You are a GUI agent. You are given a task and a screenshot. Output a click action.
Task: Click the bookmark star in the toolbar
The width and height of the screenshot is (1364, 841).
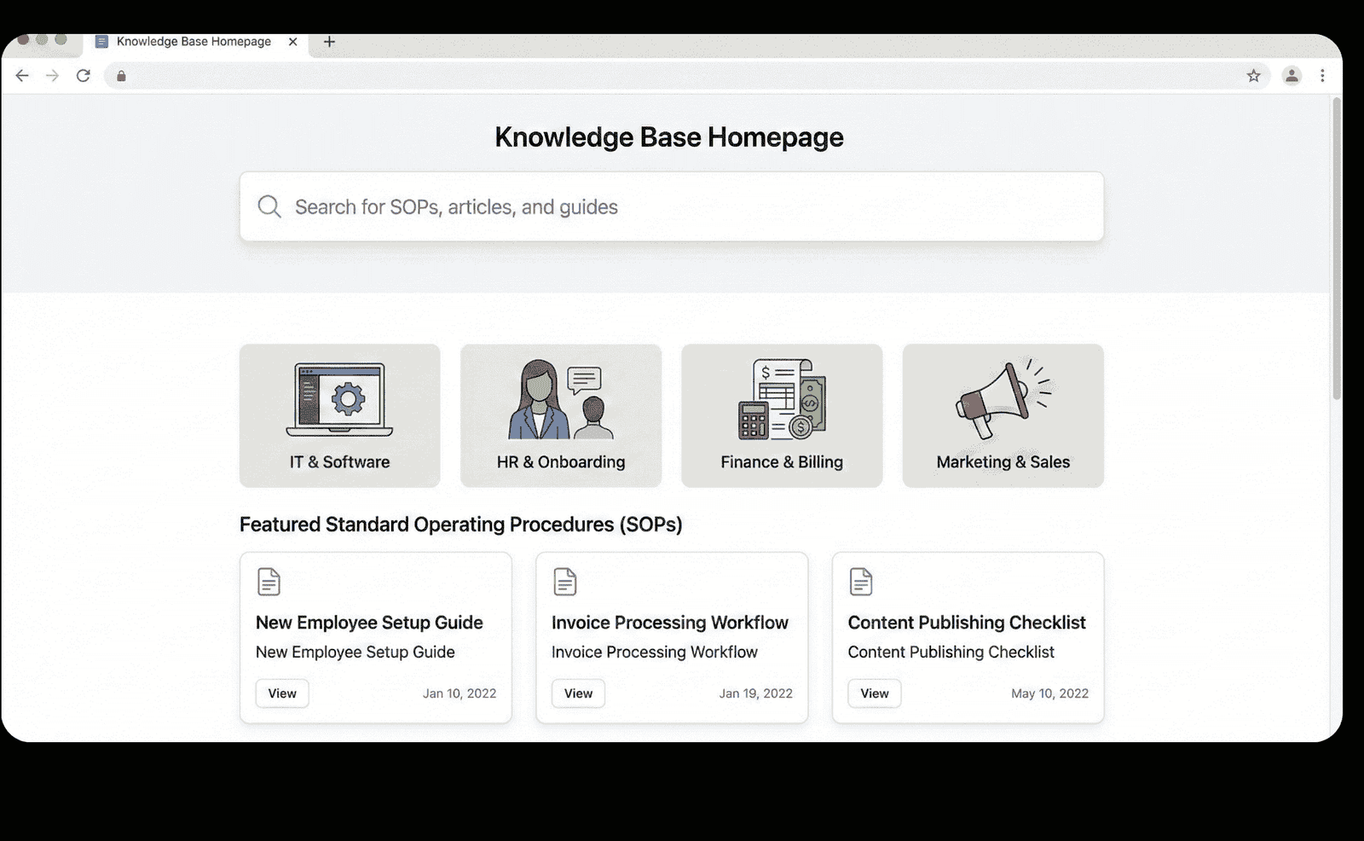pyautogui.click(x=1254, y=76)
